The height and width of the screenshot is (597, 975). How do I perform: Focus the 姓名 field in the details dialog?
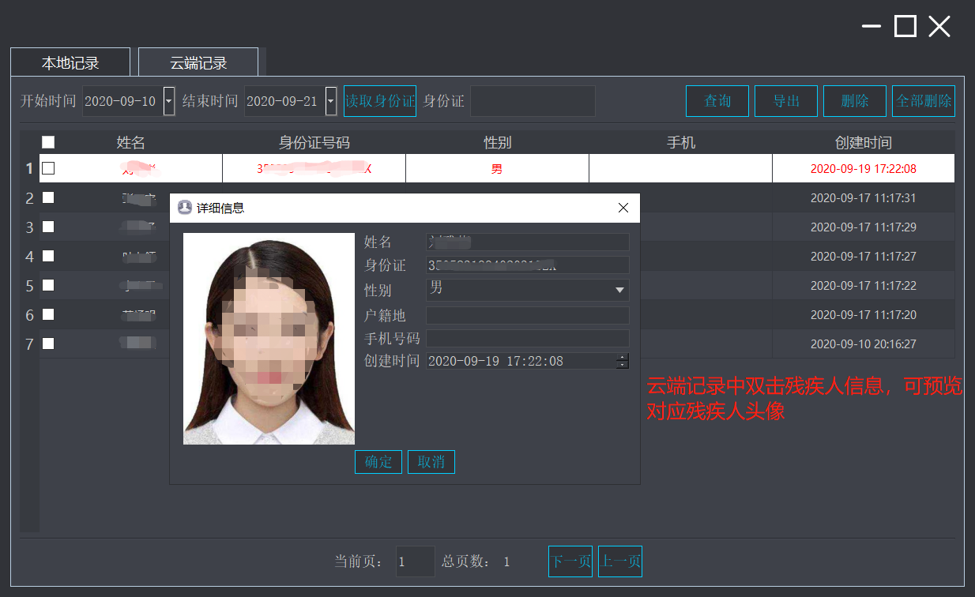point(528,242)
